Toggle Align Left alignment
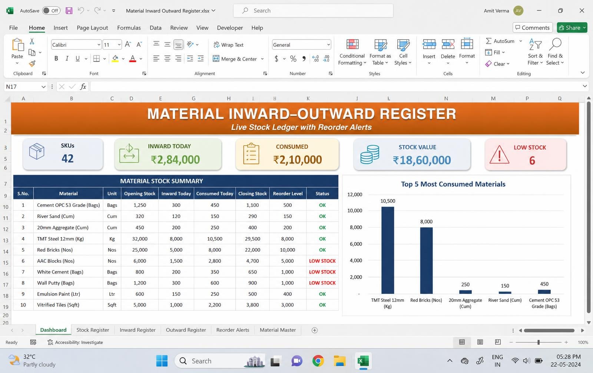The image size is (593, 373). [156, 58]
